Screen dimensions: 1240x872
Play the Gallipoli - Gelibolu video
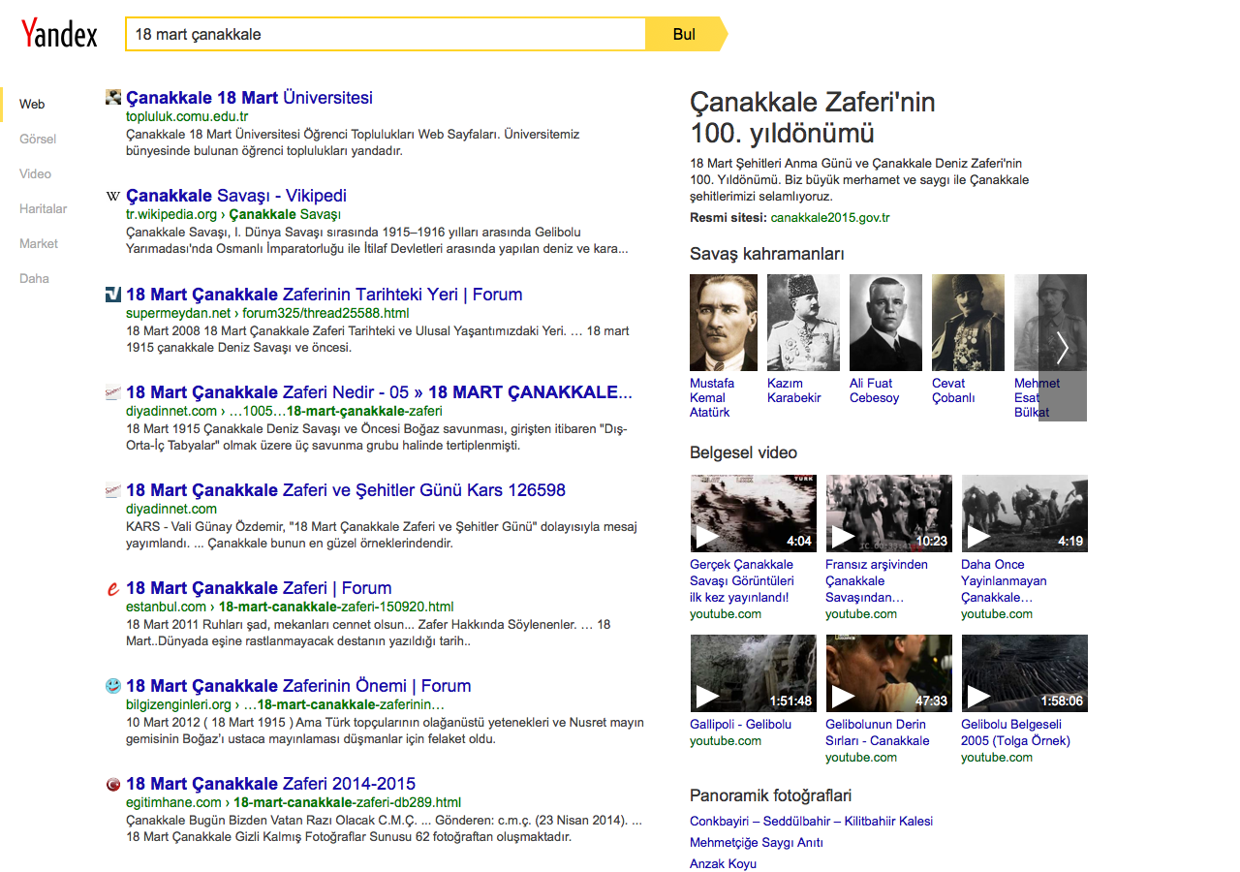click(753, 673)
